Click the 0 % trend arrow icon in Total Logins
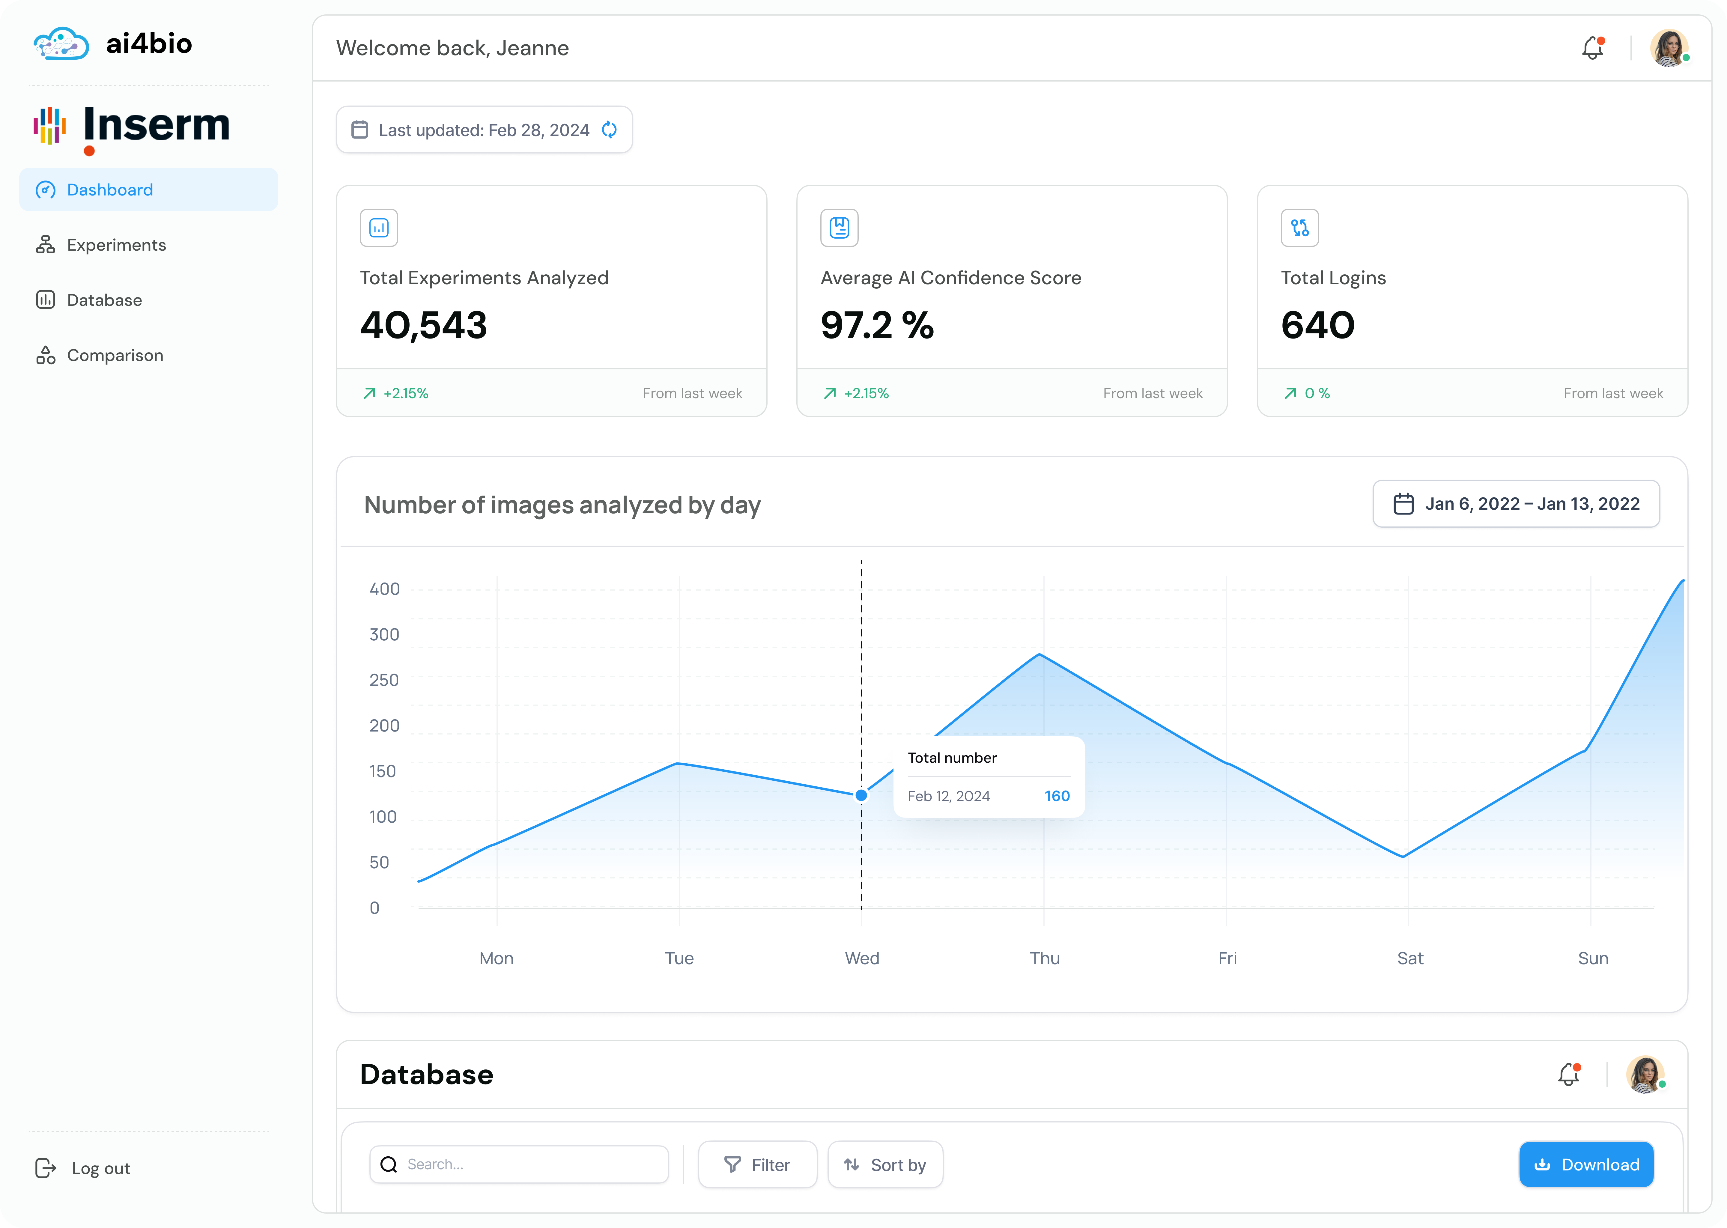The height and width of the screenshot is (1228, 1727). pyautogui.click(x=1291, y=393)
